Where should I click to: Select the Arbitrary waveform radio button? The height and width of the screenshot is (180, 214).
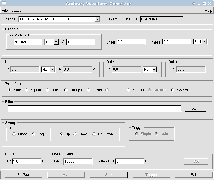click(x=149, y=90)
